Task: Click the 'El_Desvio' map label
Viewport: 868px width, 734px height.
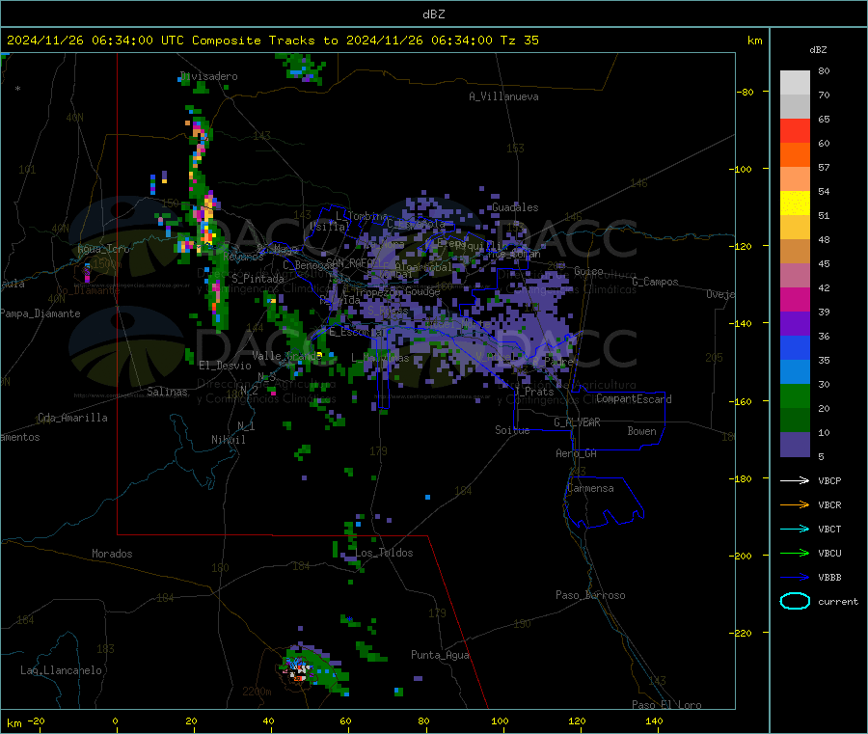Action: [225, 366]
